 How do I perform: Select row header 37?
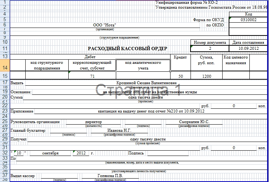click(x=5, y=176)
